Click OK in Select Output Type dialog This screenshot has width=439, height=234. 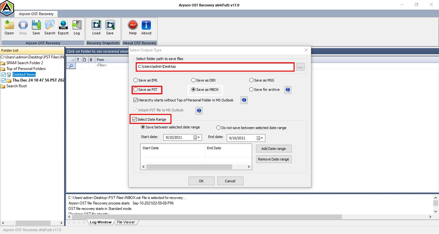point(201,181)
